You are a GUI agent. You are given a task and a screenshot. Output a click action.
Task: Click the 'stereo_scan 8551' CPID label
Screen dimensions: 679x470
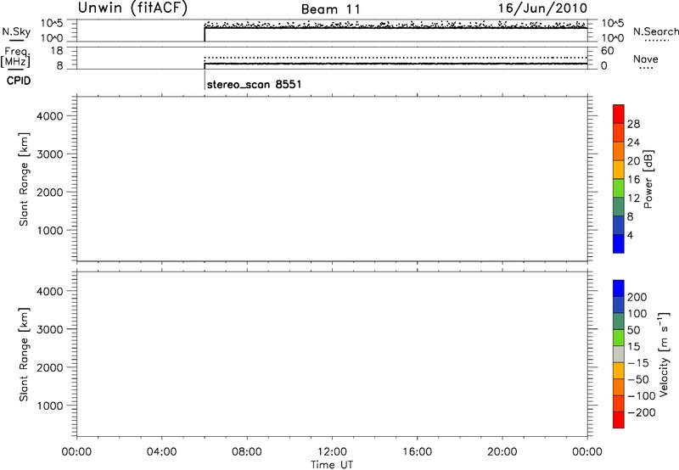pos(254,84)
